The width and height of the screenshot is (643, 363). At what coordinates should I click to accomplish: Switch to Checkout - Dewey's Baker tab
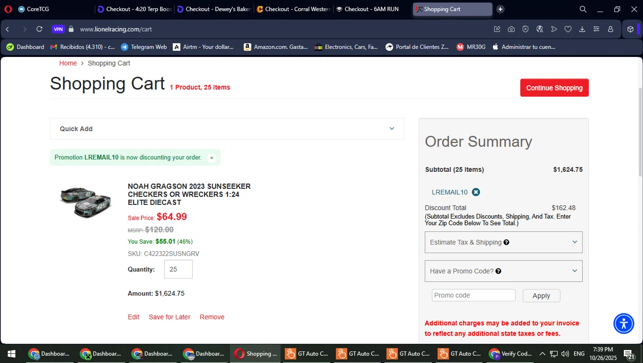[213, 9]
